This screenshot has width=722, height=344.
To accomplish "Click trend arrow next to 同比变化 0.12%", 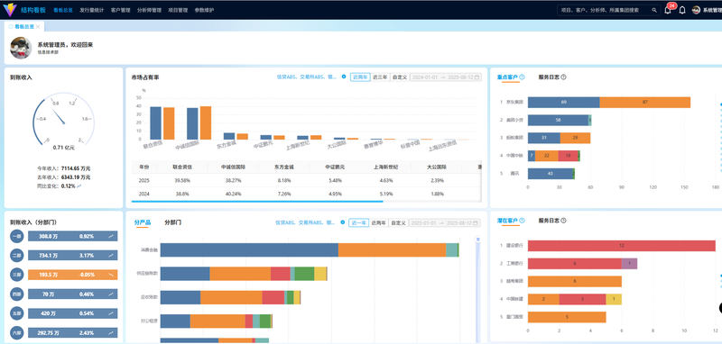I will (79, 186).
